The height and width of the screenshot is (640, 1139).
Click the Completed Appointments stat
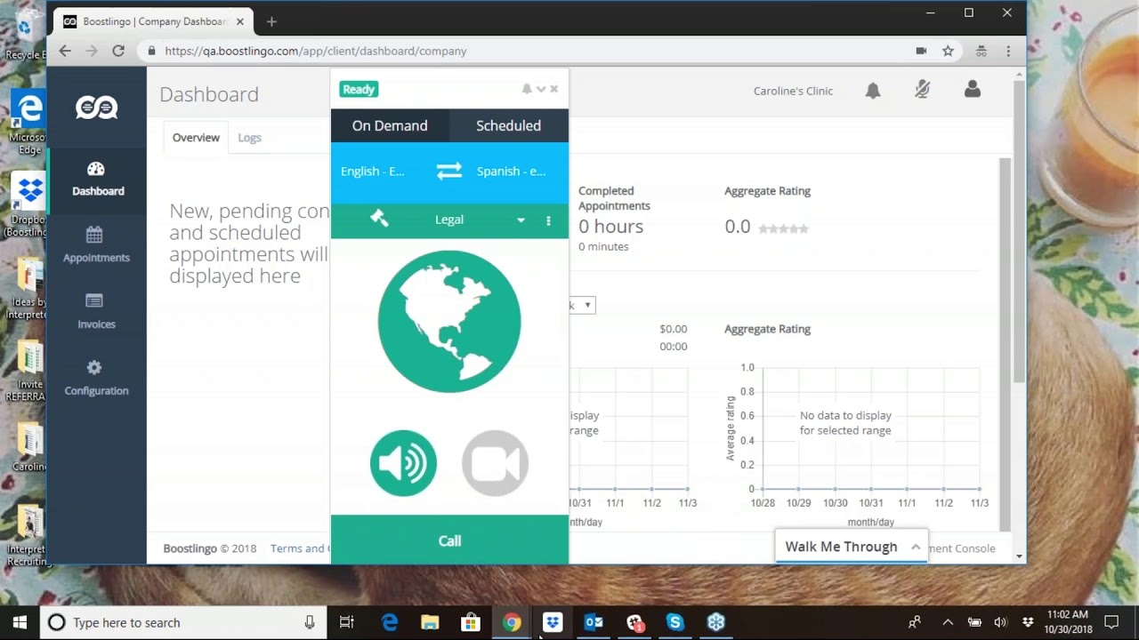tap(614, 218)
